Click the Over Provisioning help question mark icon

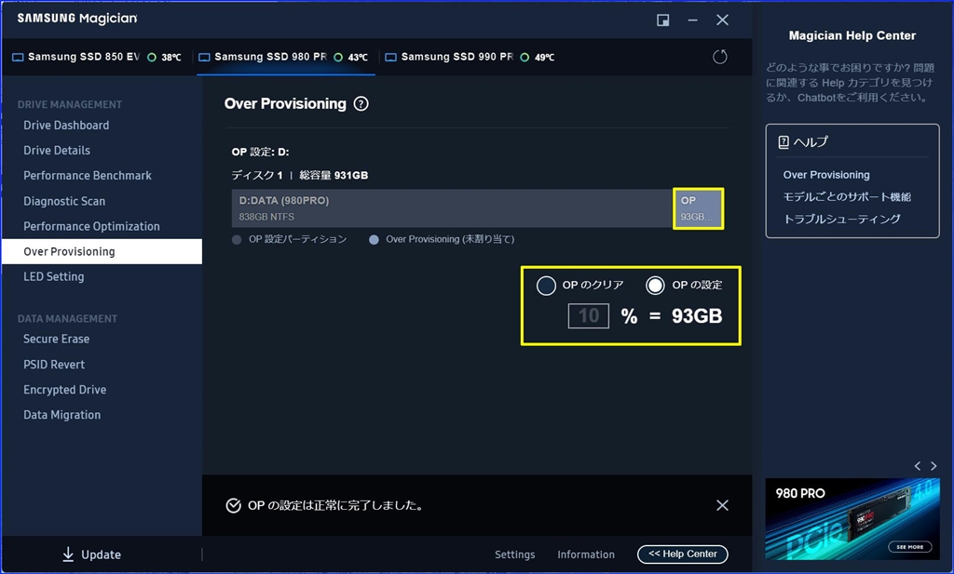(361, 104)
